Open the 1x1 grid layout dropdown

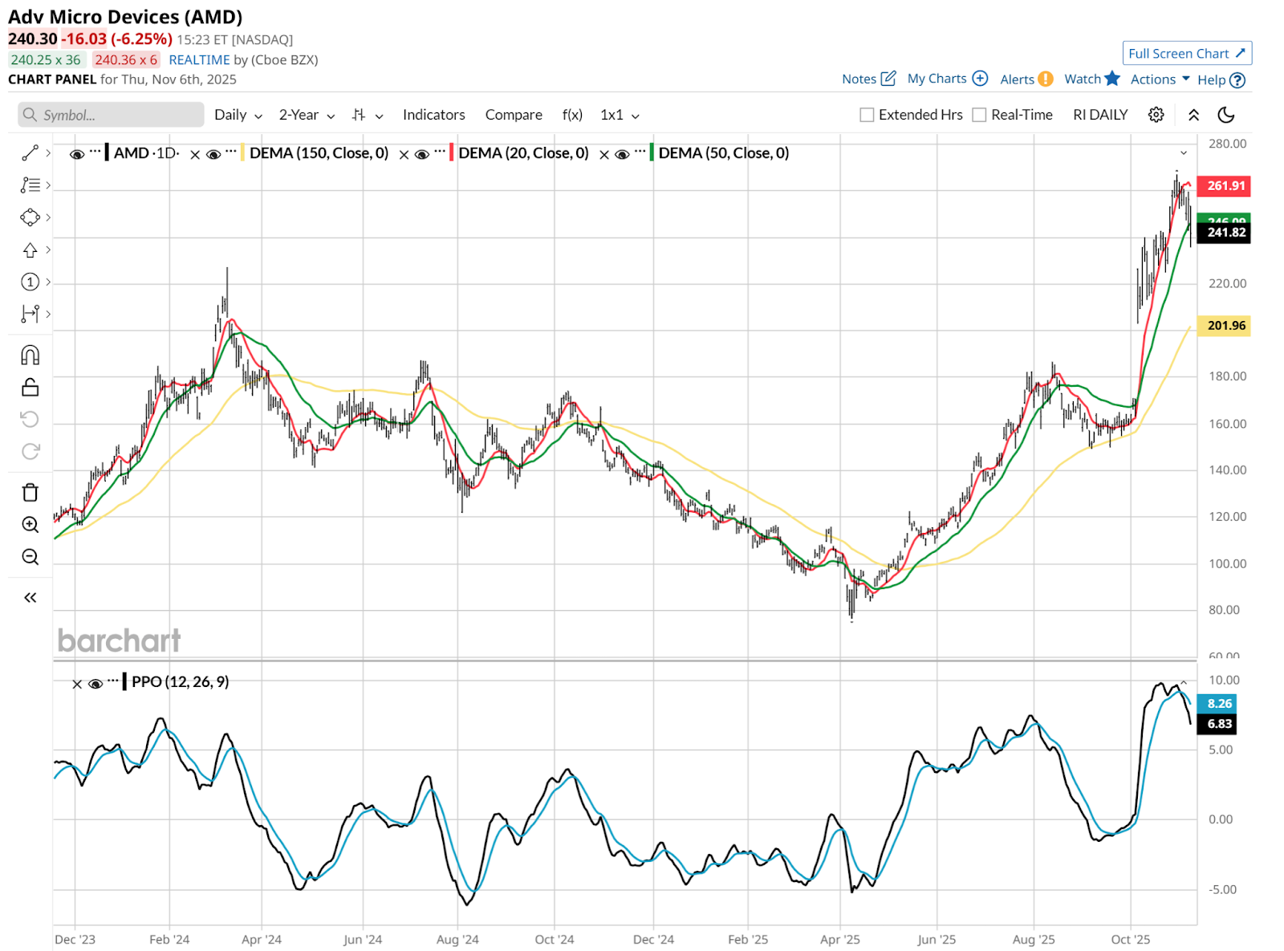pos(620,115)
